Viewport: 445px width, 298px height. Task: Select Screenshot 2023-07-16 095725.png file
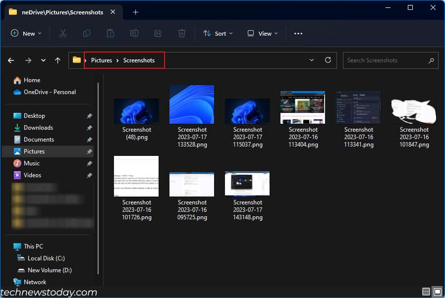(x=192, y=196)
